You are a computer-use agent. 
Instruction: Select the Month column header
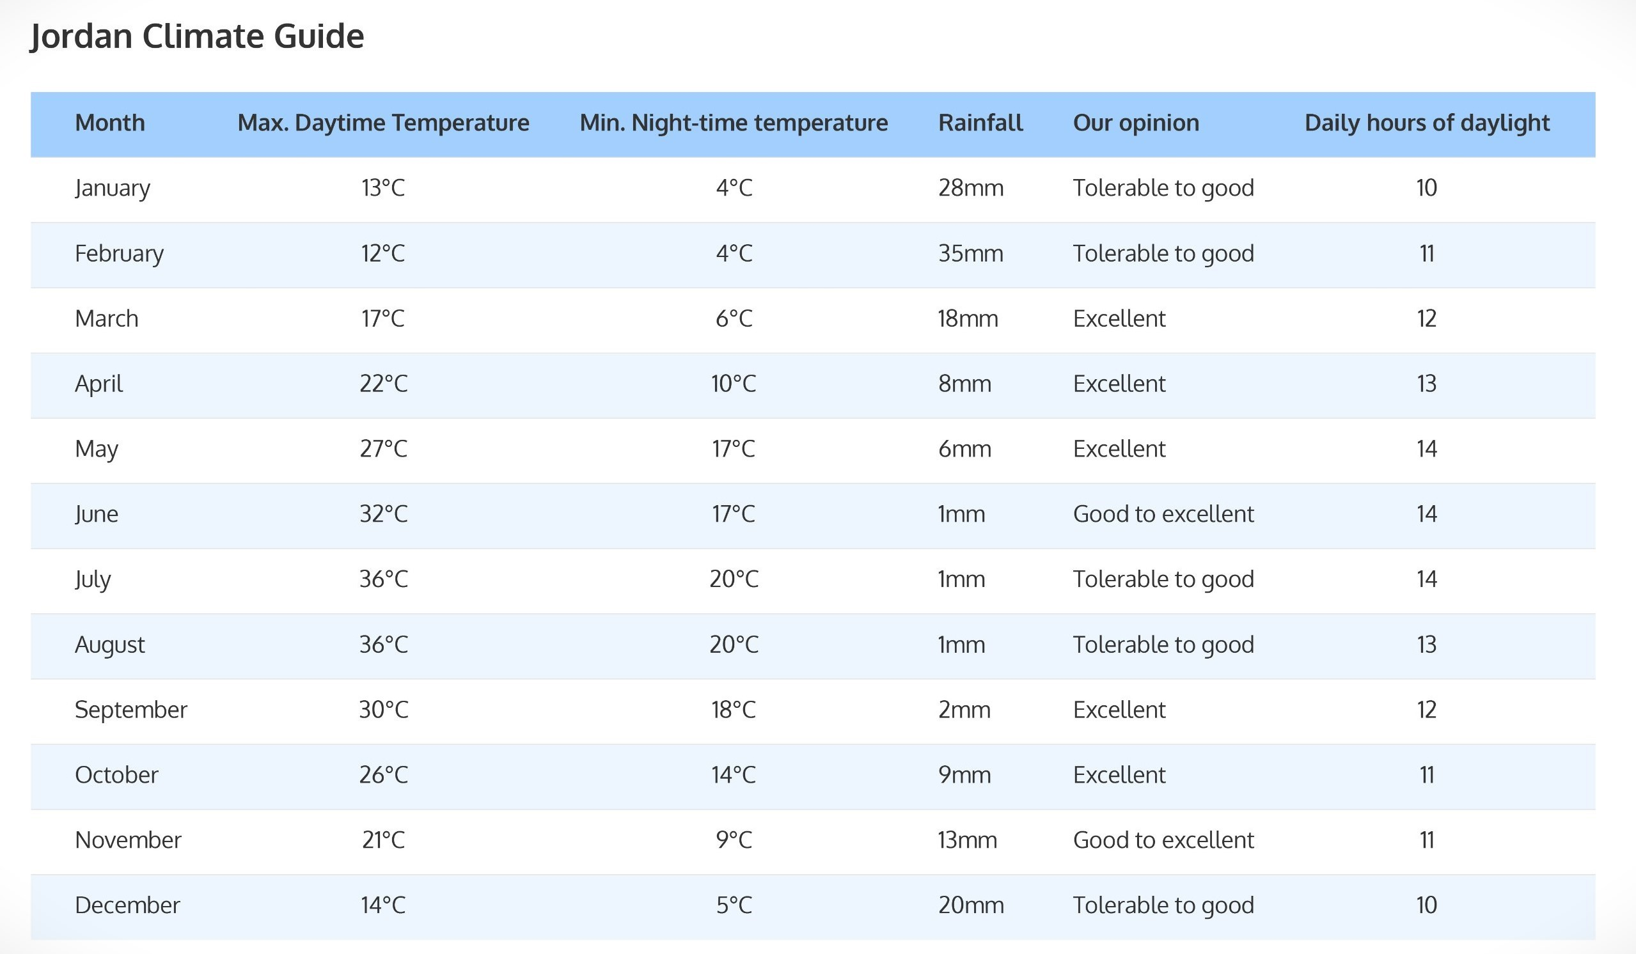111,123
